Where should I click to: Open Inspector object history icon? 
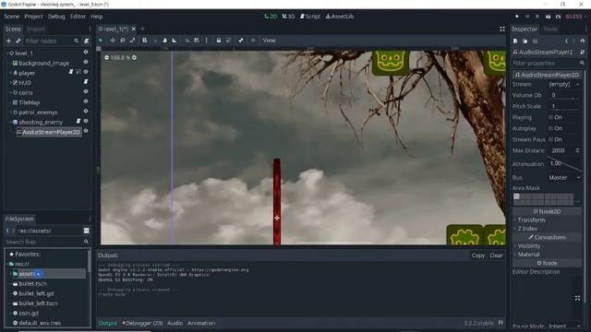tap(583, 41)
